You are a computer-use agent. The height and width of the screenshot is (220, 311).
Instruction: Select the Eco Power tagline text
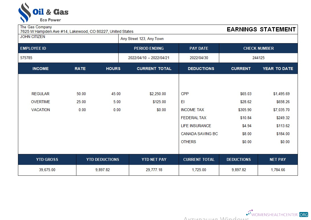pyautogui.click(x=50, y=20)
